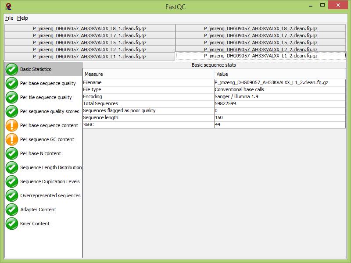Screen dimensions: 351x263
Task: Switch to the L7_1.clean.fq.gz file tab
Action: [x=90, y=36]
